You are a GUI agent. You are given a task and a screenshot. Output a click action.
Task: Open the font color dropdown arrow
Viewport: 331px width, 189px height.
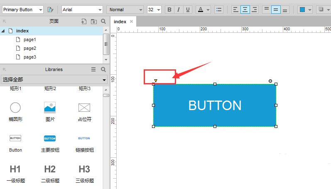coord(208,10)
